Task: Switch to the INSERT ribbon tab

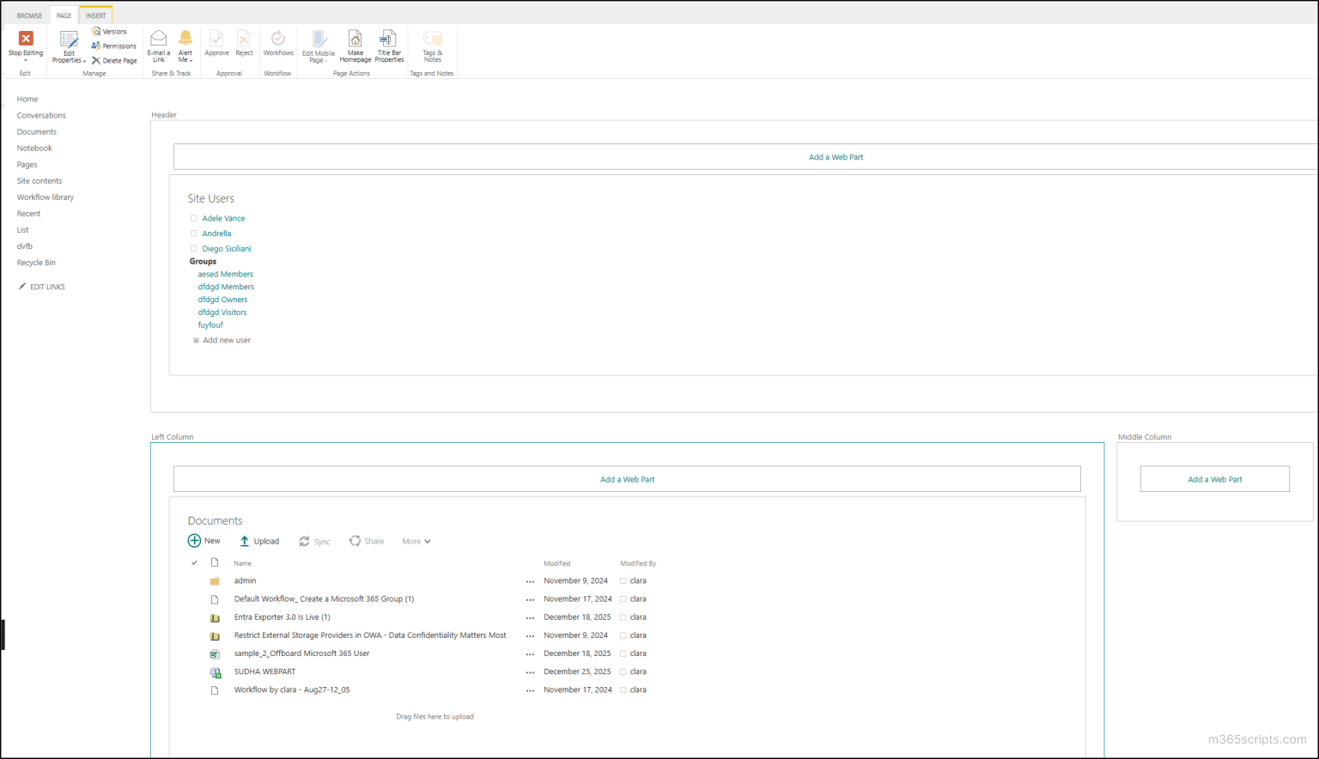Action: (x=95, y=15)
